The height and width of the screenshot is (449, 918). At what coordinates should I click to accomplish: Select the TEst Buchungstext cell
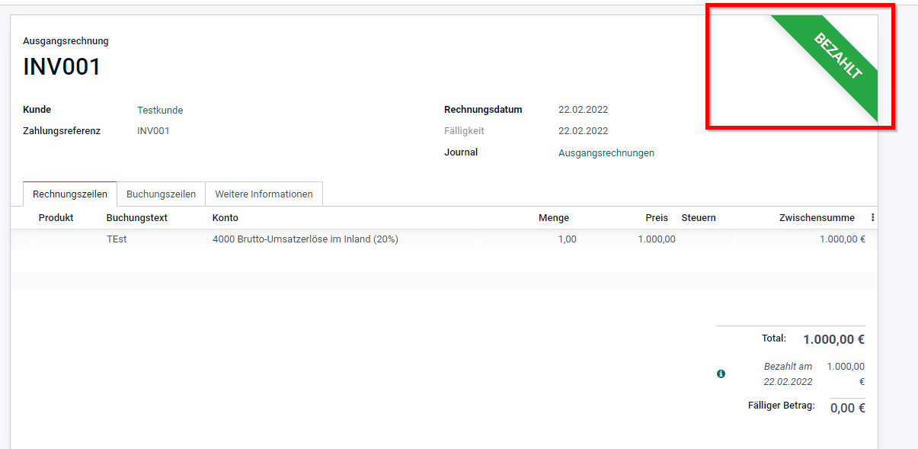tap(117, 239)
